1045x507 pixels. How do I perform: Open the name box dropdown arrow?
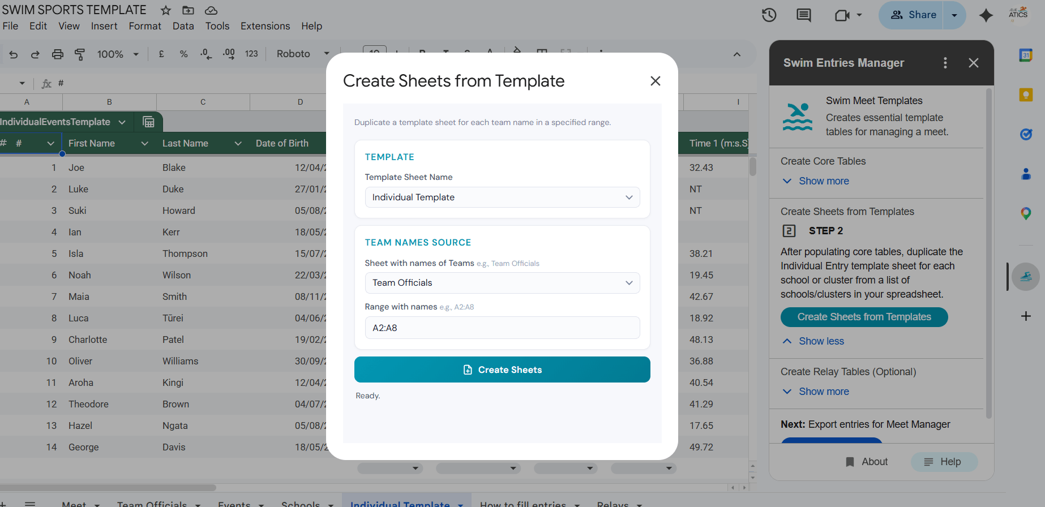[22, 83]
